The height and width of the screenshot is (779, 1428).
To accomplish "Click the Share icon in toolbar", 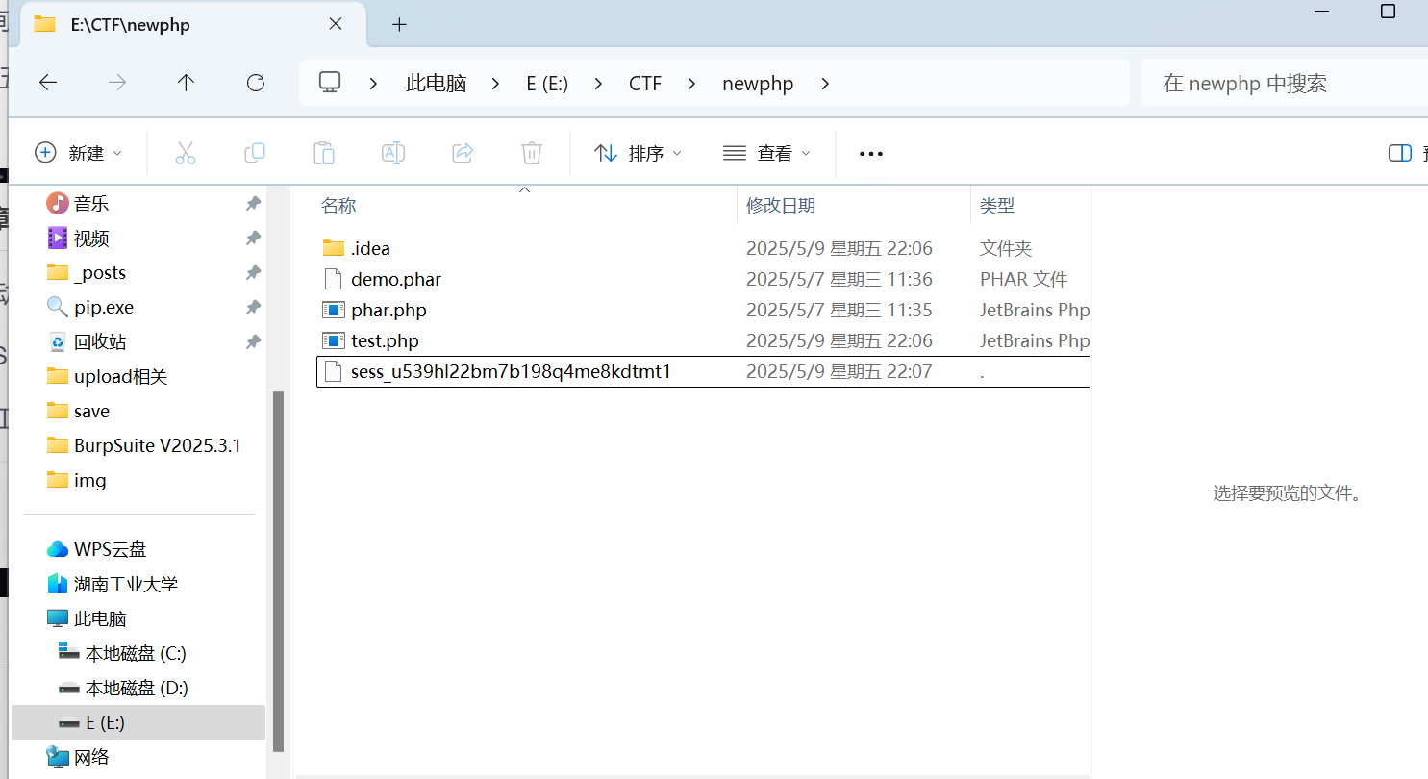I will tap(463, 153).
